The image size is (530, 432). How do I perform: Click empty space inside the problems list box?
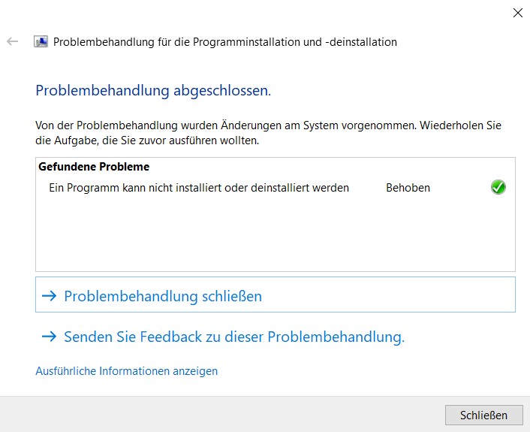[x=276, y=235]
